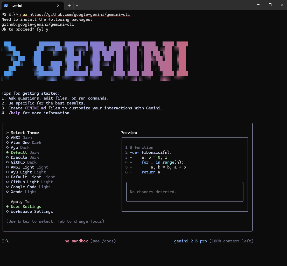Select the Xcode Light theme
The image size is (287, 266).
point(22,192)
